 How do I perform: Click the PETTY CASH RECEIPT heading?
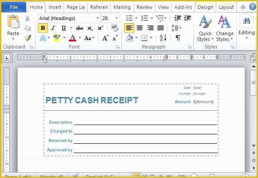click(x=92, y=100)
